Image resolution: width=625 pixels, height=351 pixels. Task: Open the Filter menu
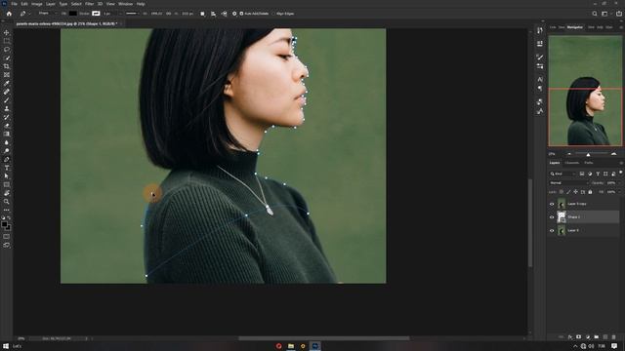pyautogui.click(x=89, y=4)
